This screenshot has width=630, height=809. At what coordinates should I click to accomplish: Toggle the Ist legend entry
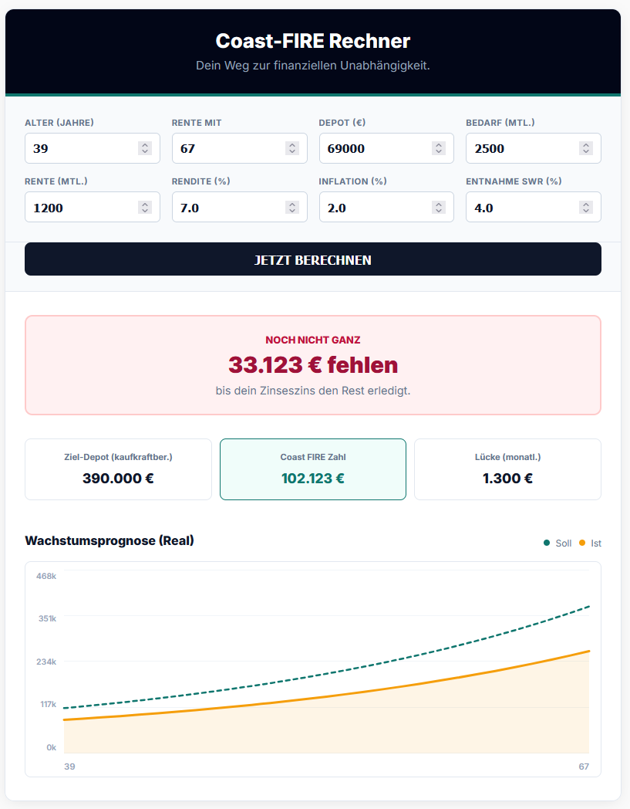(x=591, y=543)
